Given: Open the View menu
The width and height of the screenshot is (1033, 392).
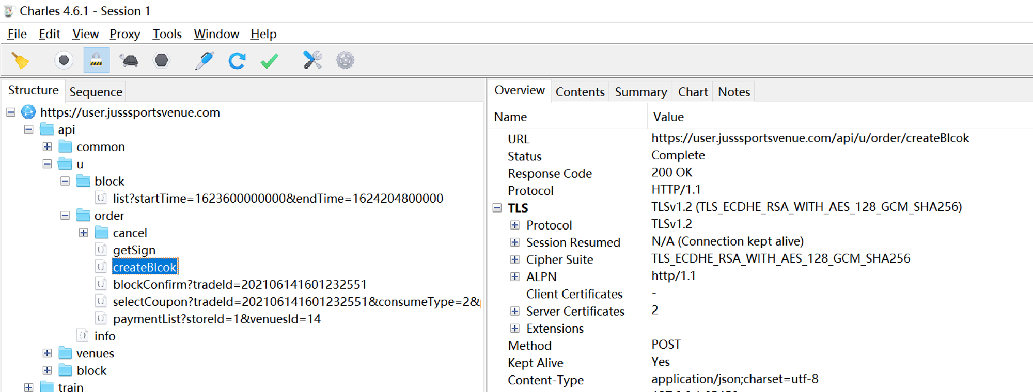Looking at the screenshot, I should pyautogui.click(x=85, y=34).
